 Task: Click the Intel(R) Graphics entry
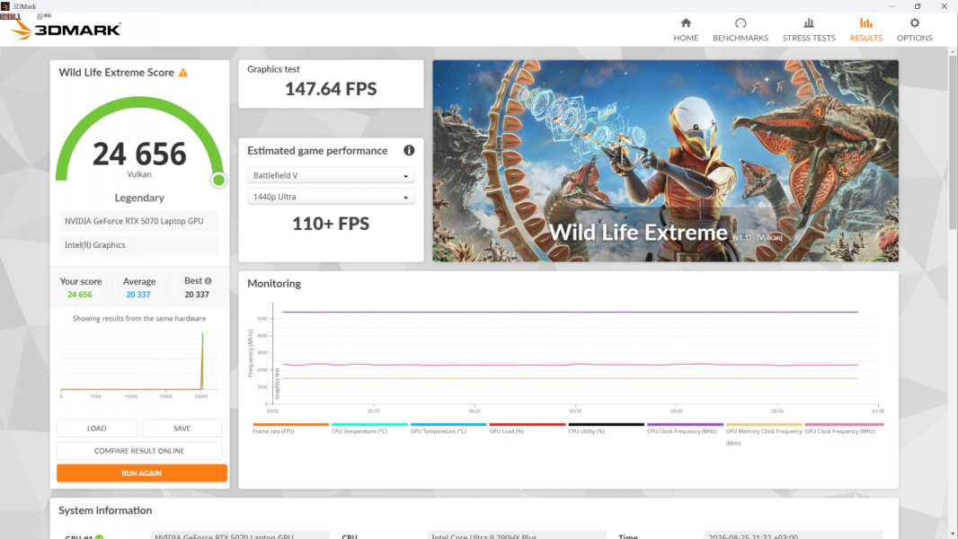(x=139, y=244)
